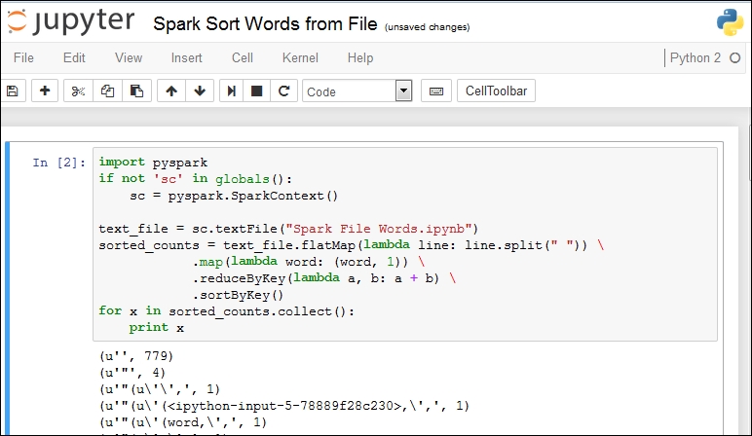Click the output line containing ipython-input-5
752x436 pixels.
[283, 406]
